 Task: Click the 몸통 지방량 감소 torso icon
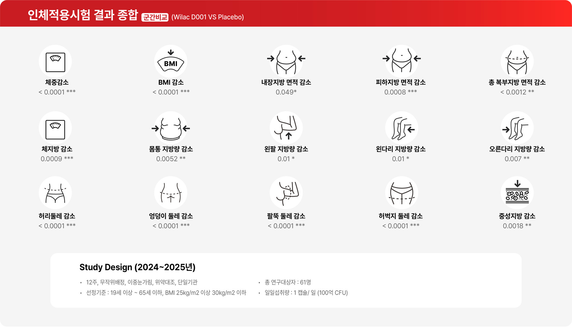pyautogui.click(x=171, y=128)
